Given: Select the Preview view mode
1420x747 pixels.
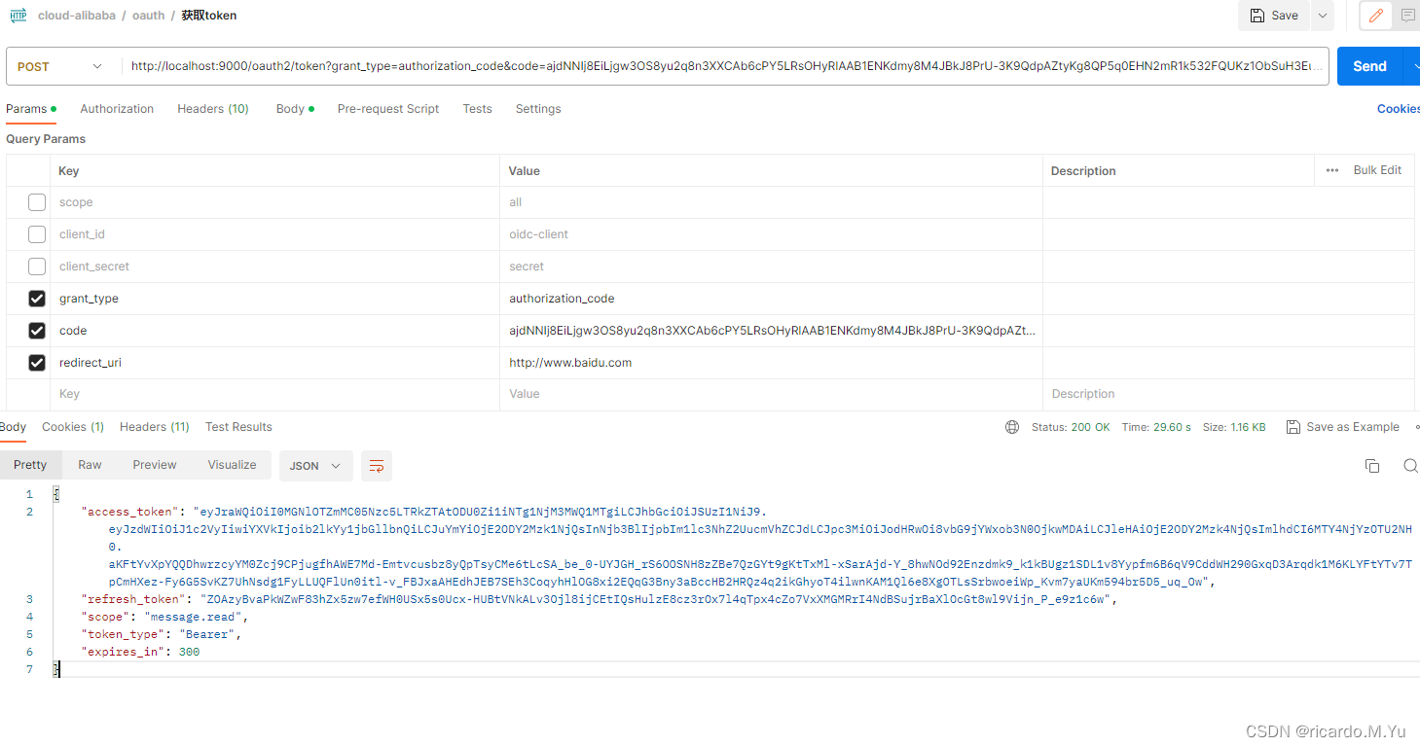Looking at the screenshot, I should (155, 465).
